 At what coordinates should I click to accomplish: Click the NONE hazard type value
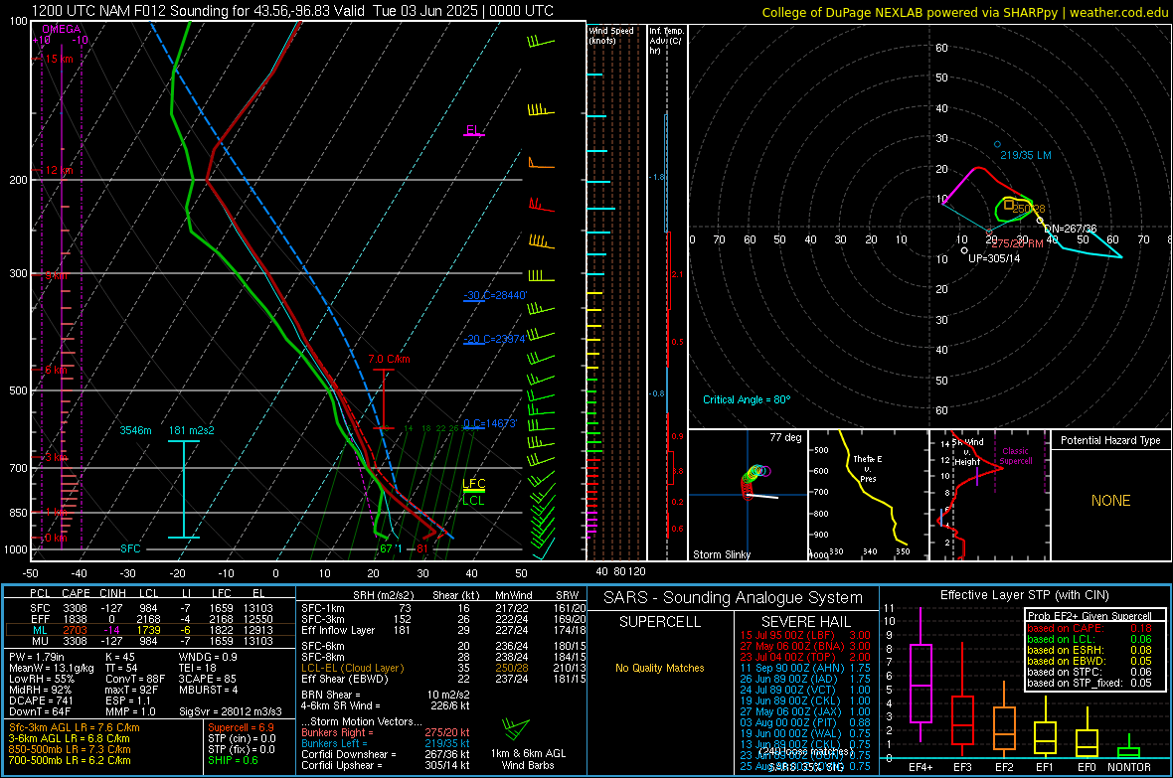[x=1110, y=501]
